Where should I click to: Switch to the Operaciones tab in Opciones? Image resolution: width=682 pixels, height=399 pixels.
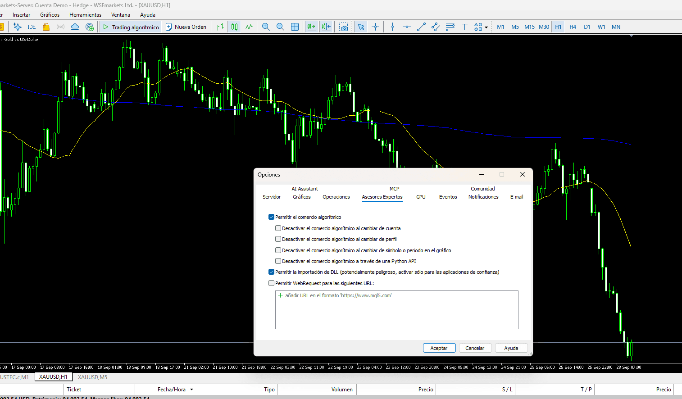coord(336,197)
